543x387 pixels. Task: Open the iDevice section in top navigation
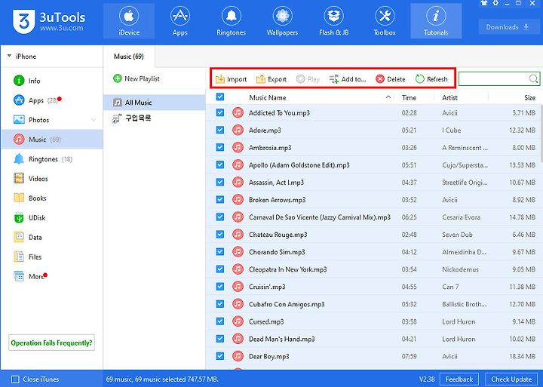click(x=129, y=21)
